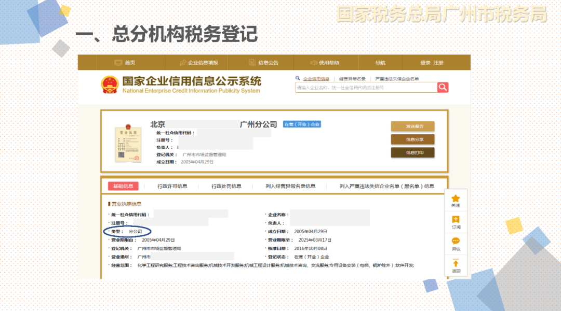Click the 在营（开业）企业 status badge

point(302,124)
